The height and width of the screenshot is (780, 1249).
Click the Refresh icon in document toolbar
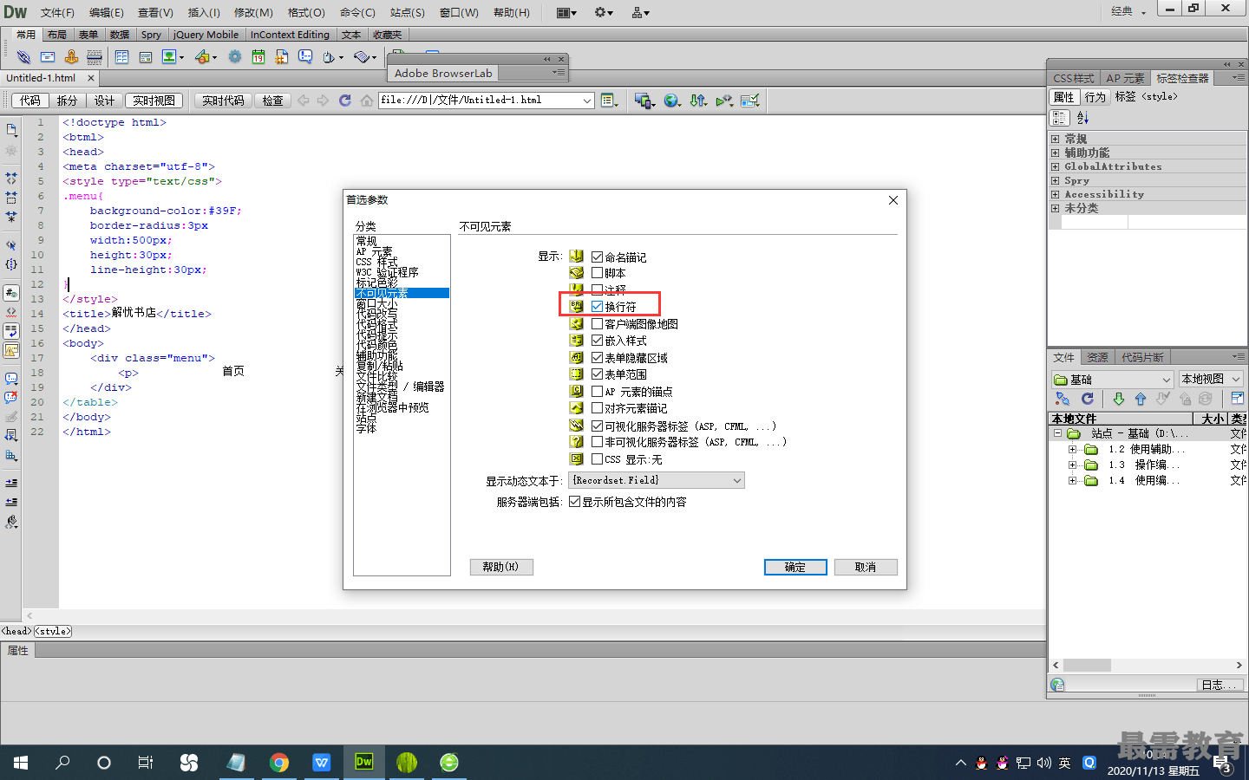[x=344, y=101]
